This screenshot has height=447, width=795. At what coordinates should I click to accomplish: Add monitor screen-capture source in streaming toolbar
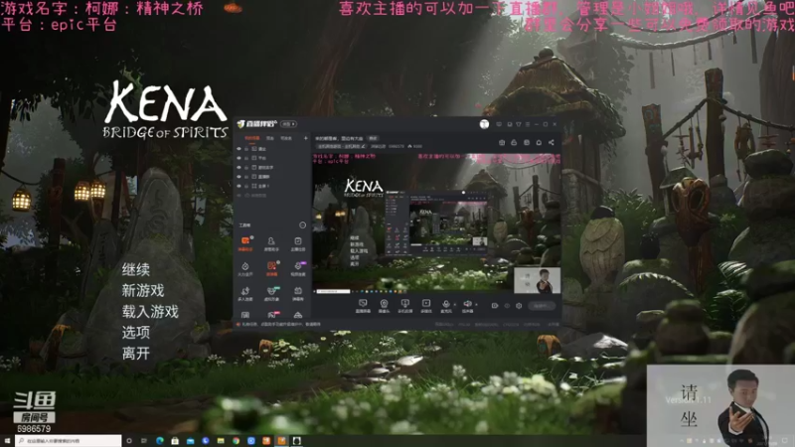tap(363, 304)
